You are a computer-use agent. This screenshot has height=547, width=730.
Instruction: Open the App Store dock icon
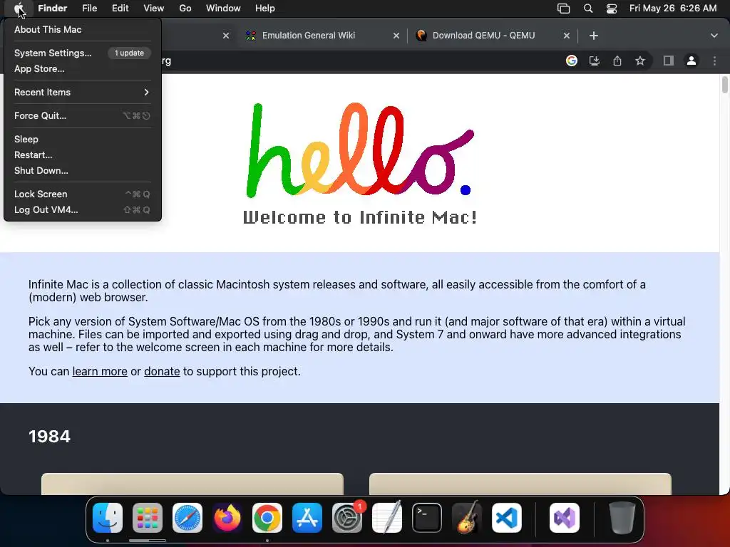click(307, 518)
